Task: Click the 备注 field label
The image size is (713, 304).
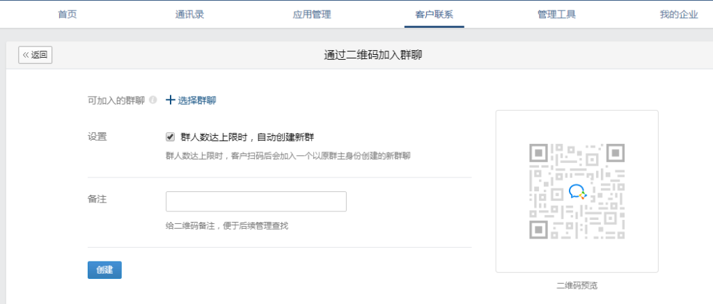Action: pos(97,199)
